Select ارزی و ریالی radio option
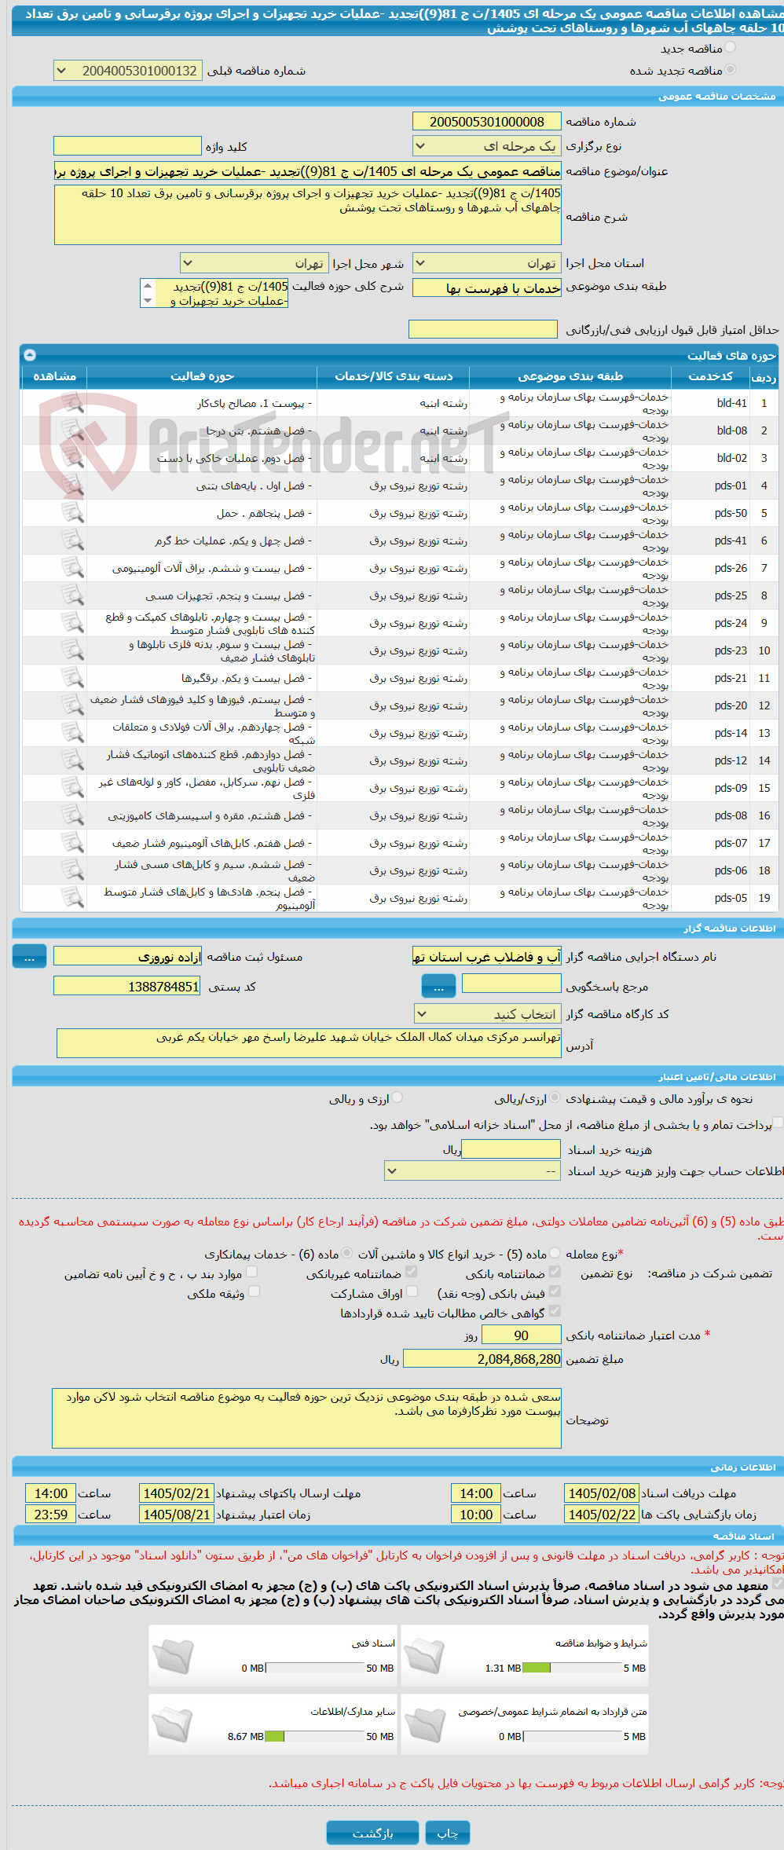784x1850 pixels. pyautogui.click(x=397, y=1097)
